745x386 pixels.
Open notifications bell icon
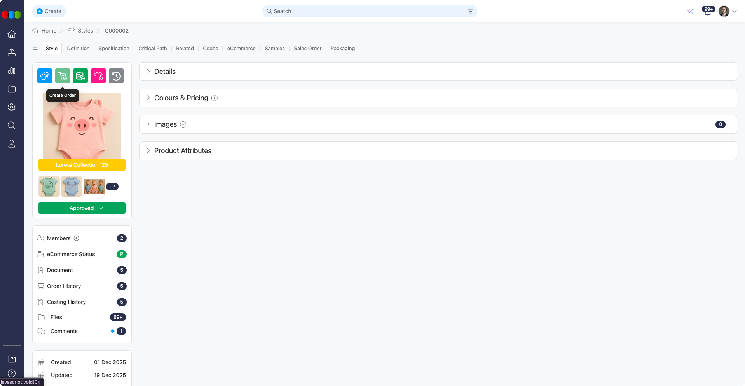click(707, 12)
